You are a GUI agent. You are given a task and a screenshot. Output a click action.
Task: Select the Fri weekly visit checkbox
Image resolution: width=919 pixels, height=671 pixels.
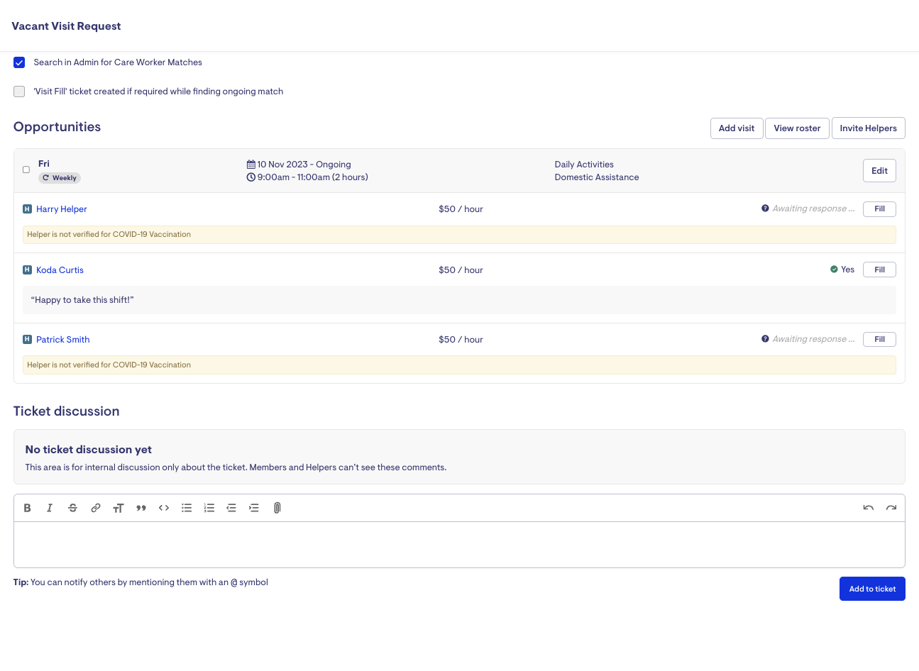26,170
